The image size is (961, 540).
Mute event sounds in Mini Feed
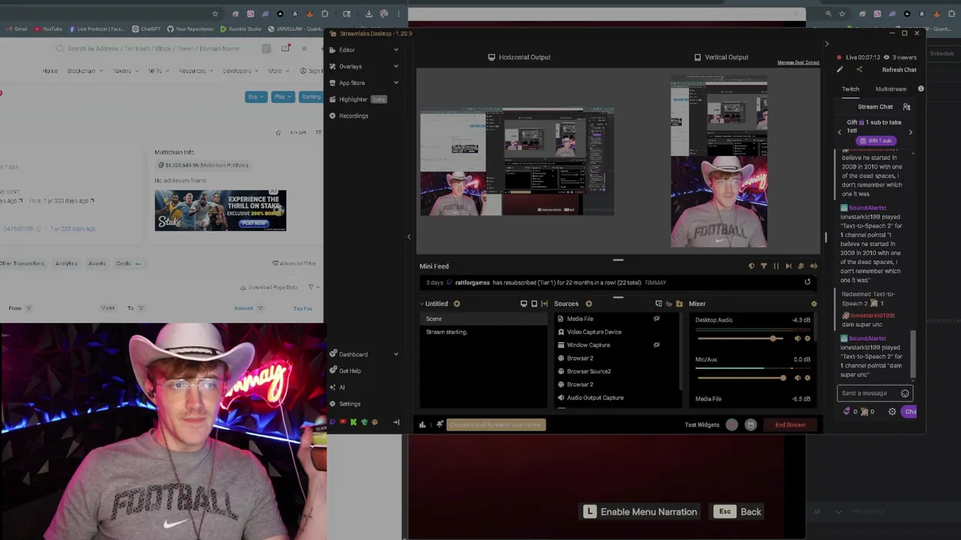(813, 265)
